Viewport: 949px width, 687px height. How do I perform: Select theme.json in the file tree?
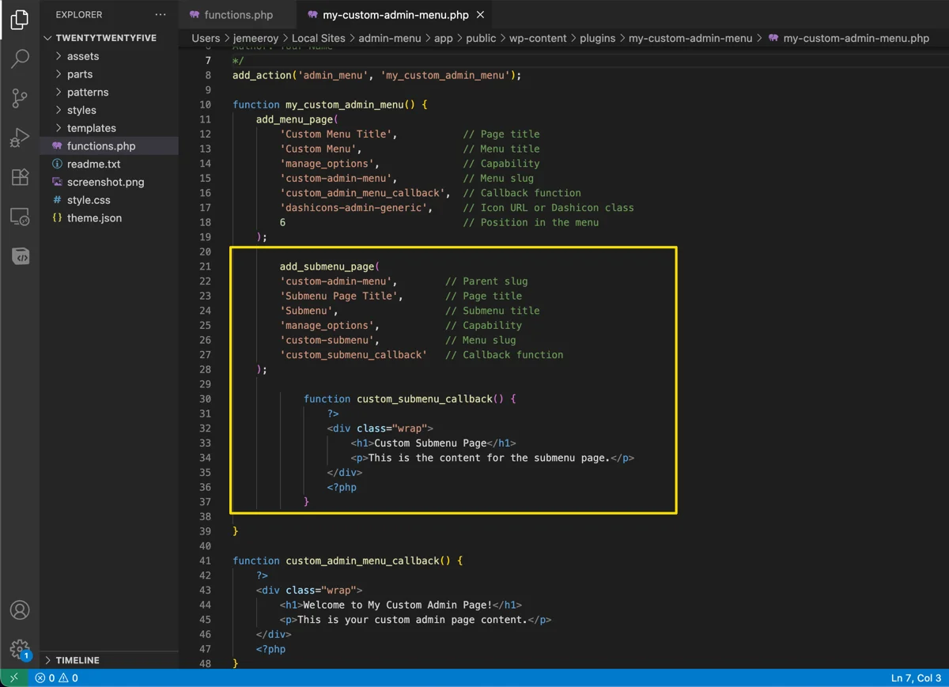[x=94, y=218]
